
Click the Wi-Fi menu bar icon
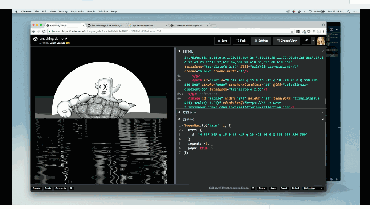[x=310, y=11]
